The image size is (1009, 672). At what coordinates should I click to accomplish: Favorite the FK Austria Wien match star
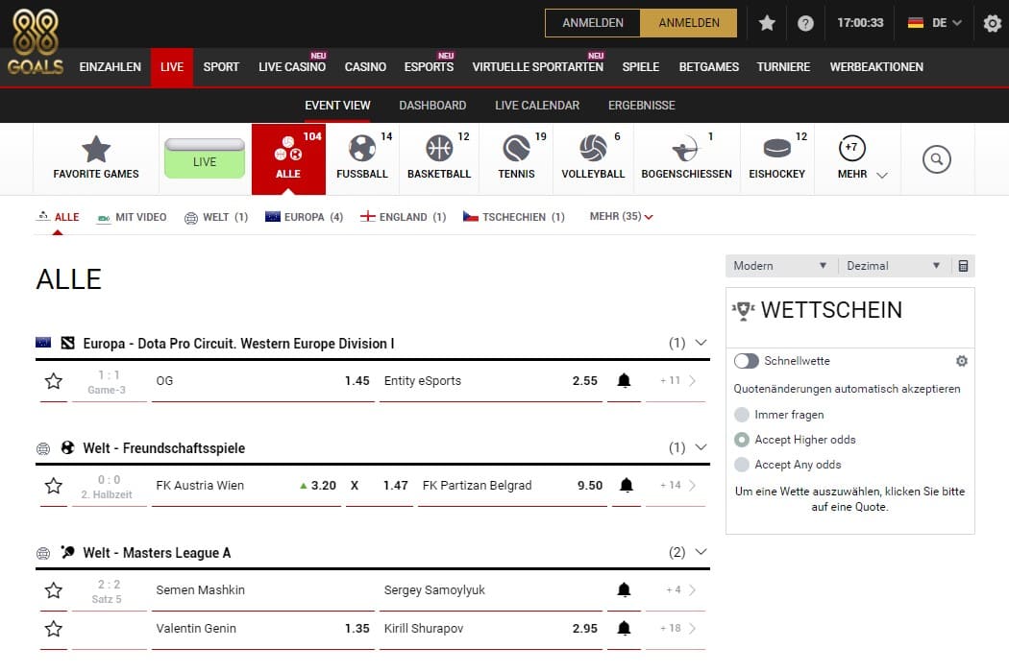[54, 486]
